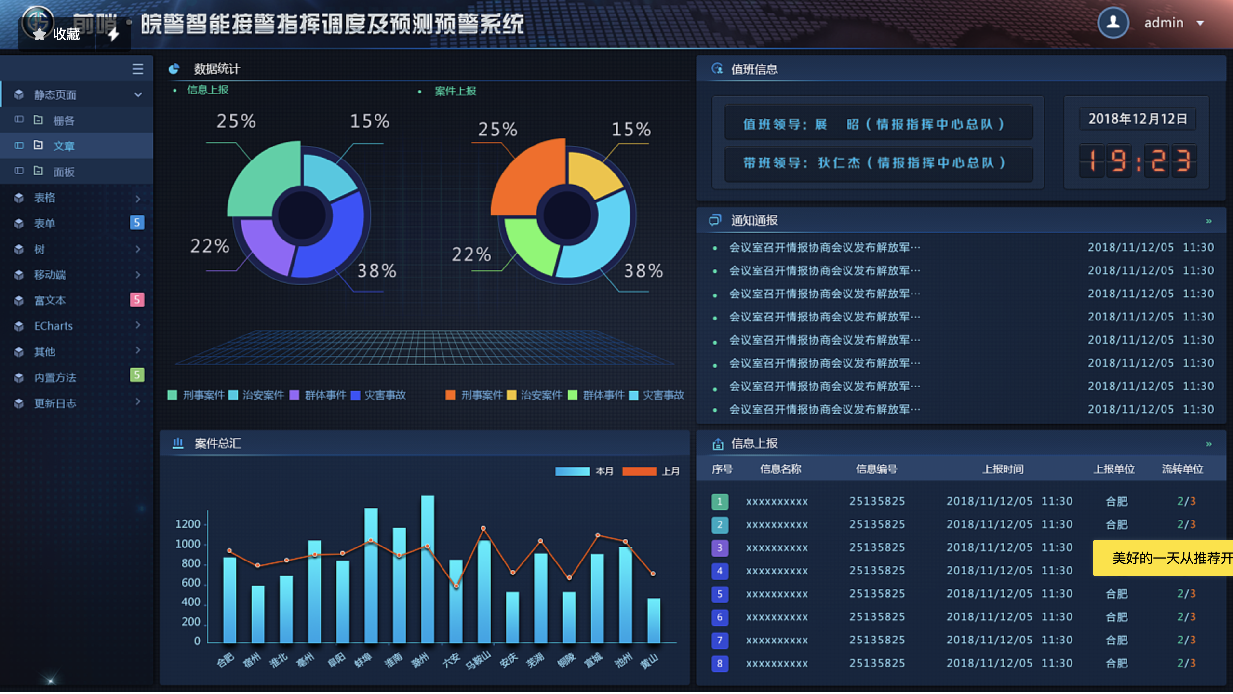Click orange 刑事案件 legend color swatch
This screenshot has width=1233, height=694.
point(450,395)
